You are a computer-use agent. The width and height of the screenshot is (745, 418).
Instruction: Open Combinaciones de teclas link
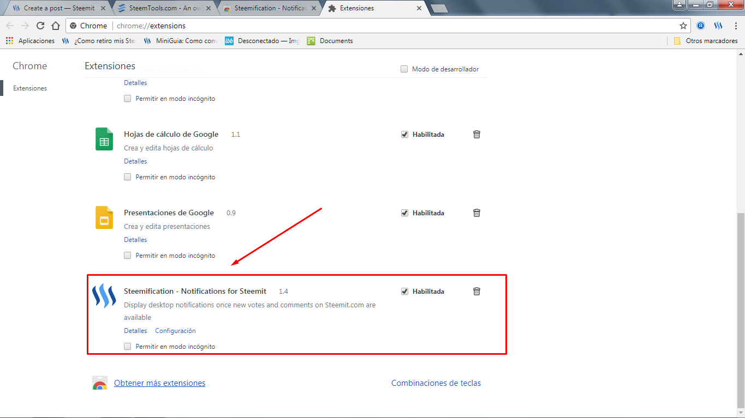(436, 383)
